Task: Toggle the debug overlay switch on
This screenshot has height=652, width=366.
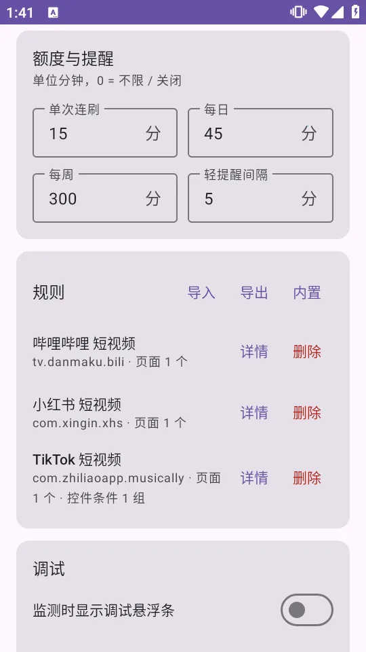Action: (307, 610)
